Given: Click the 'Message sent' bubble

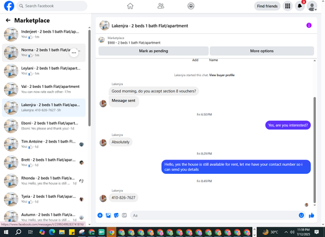Looking at the screenshot, I should tap(123, 101).
